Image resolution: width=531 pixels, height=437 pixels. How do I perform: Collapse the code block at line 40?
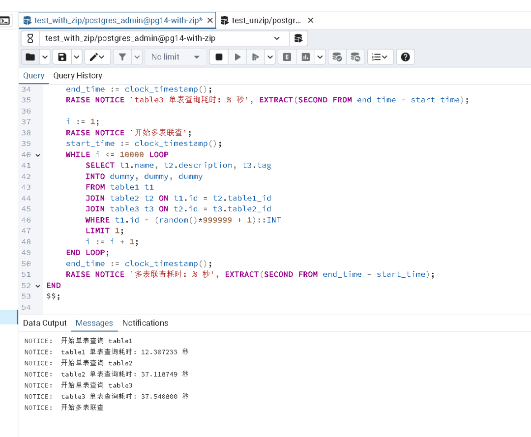click(38, 154)
